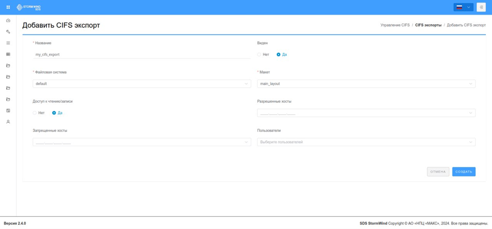Open the three-lines list sidebar icon
The height and width of the screenshot is (229, 492).
[8, 43]
